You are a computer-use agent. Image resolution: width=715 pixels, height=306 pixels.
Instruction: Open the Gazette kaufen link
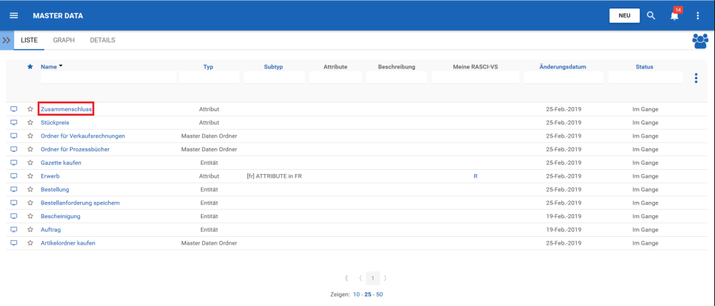pyautogui.click(x=61, y=163)
